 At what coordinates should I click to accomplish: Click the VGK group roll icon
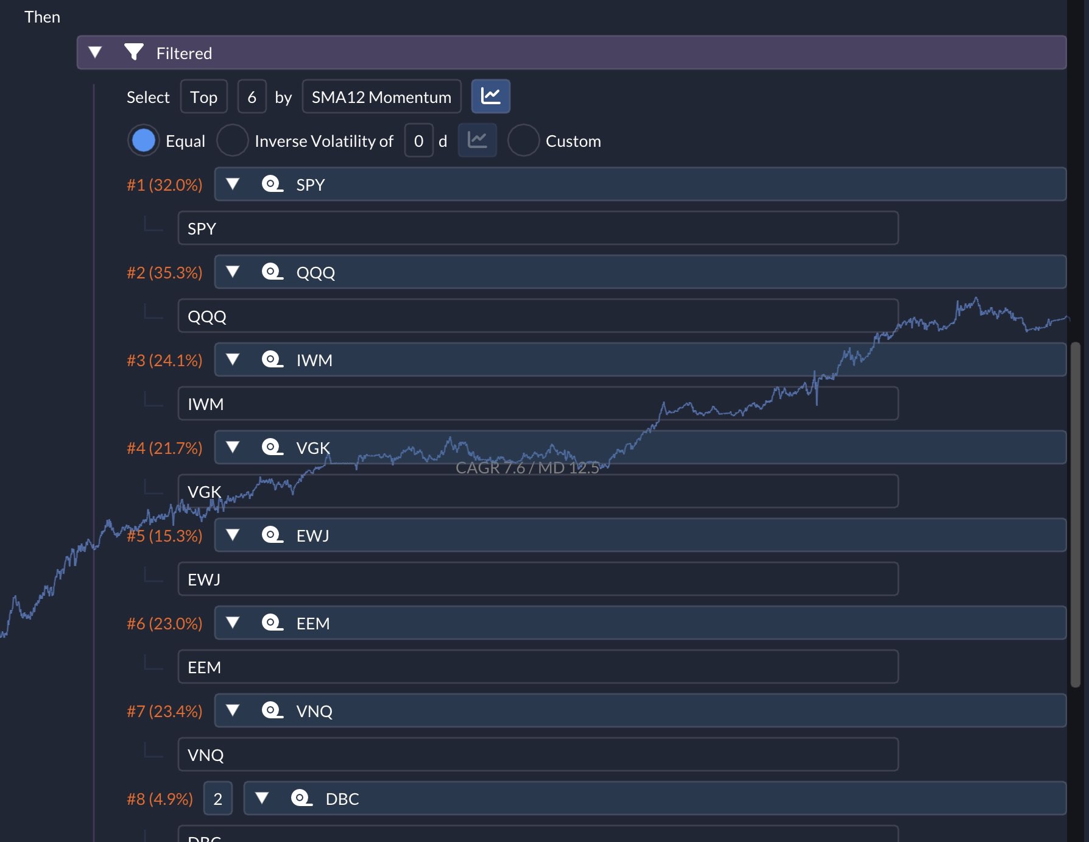pos(272,447)
